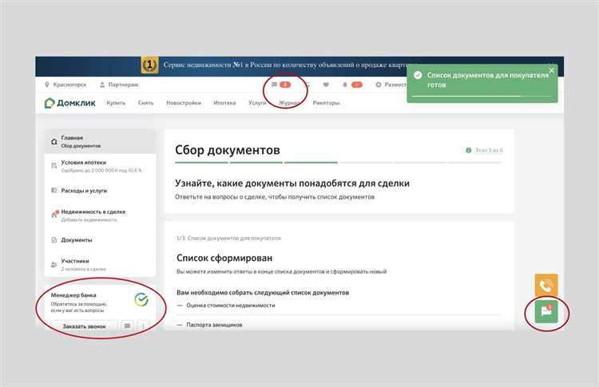Viewport: 599px width, 387px height.
Task: Click the person icon next to Партнерам
Action: (x=102, y=85)
